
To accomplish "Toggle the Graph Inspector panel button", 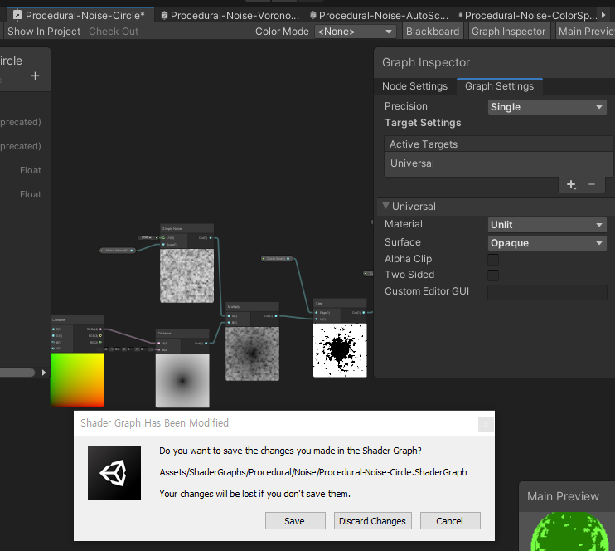I will pyautogui.click(x=508, y=32).
